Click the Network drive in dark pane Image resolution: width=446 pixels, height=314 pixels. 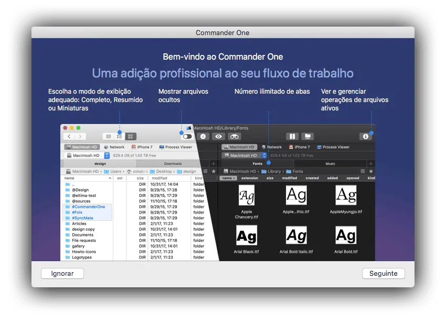pos(272,147)
